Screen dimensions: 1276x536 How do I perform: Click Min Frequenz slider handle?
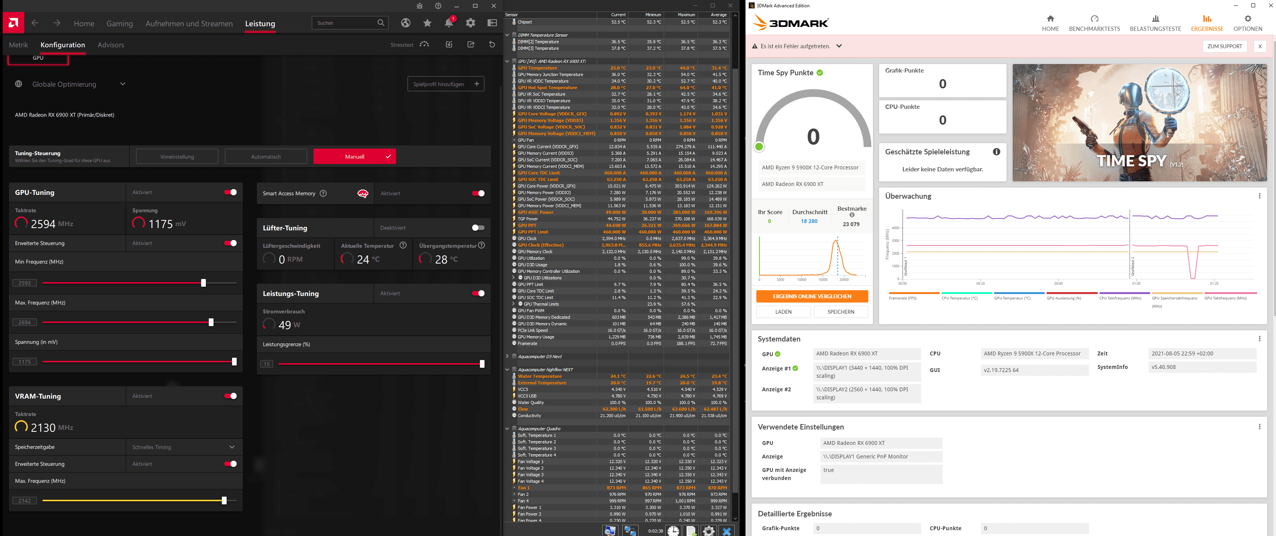pos(203,283)
